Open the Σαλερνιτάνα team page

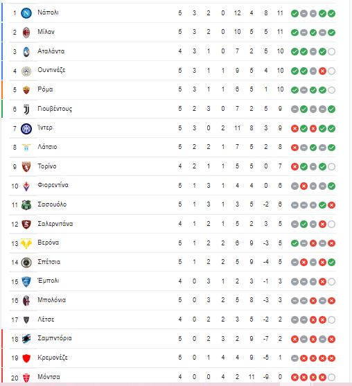tap(55, 224)
